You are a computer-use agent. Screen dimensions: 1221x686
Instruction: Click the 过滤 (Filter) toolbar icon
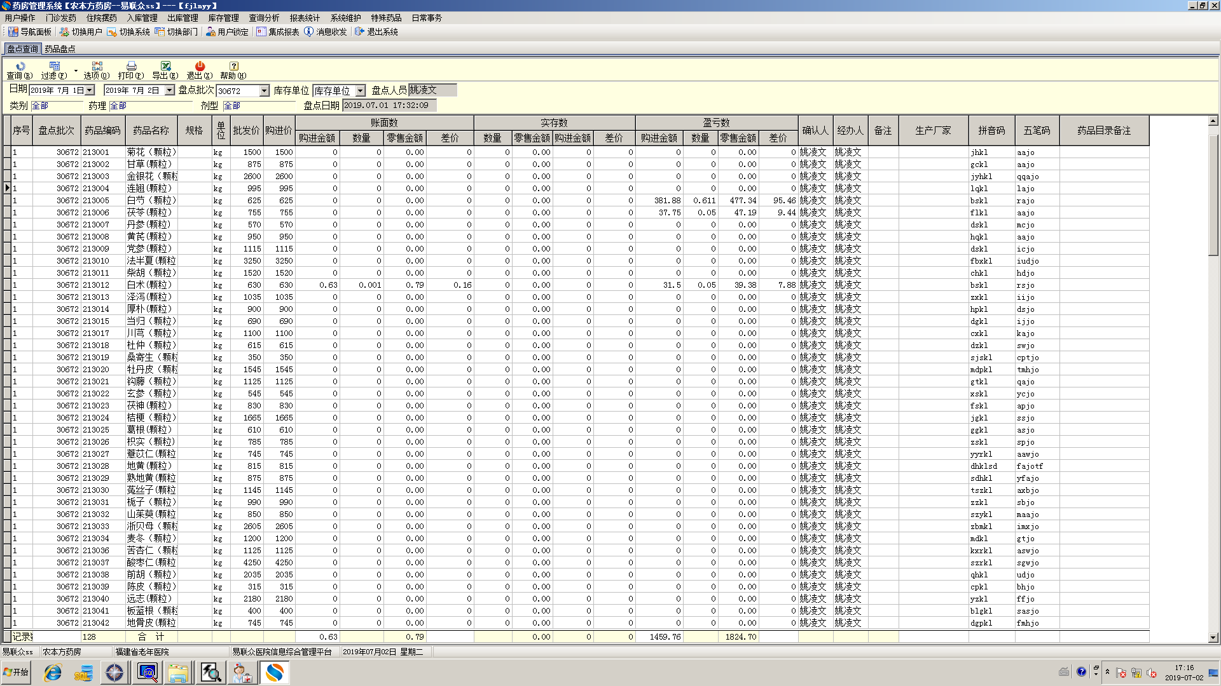pos(54,67)
